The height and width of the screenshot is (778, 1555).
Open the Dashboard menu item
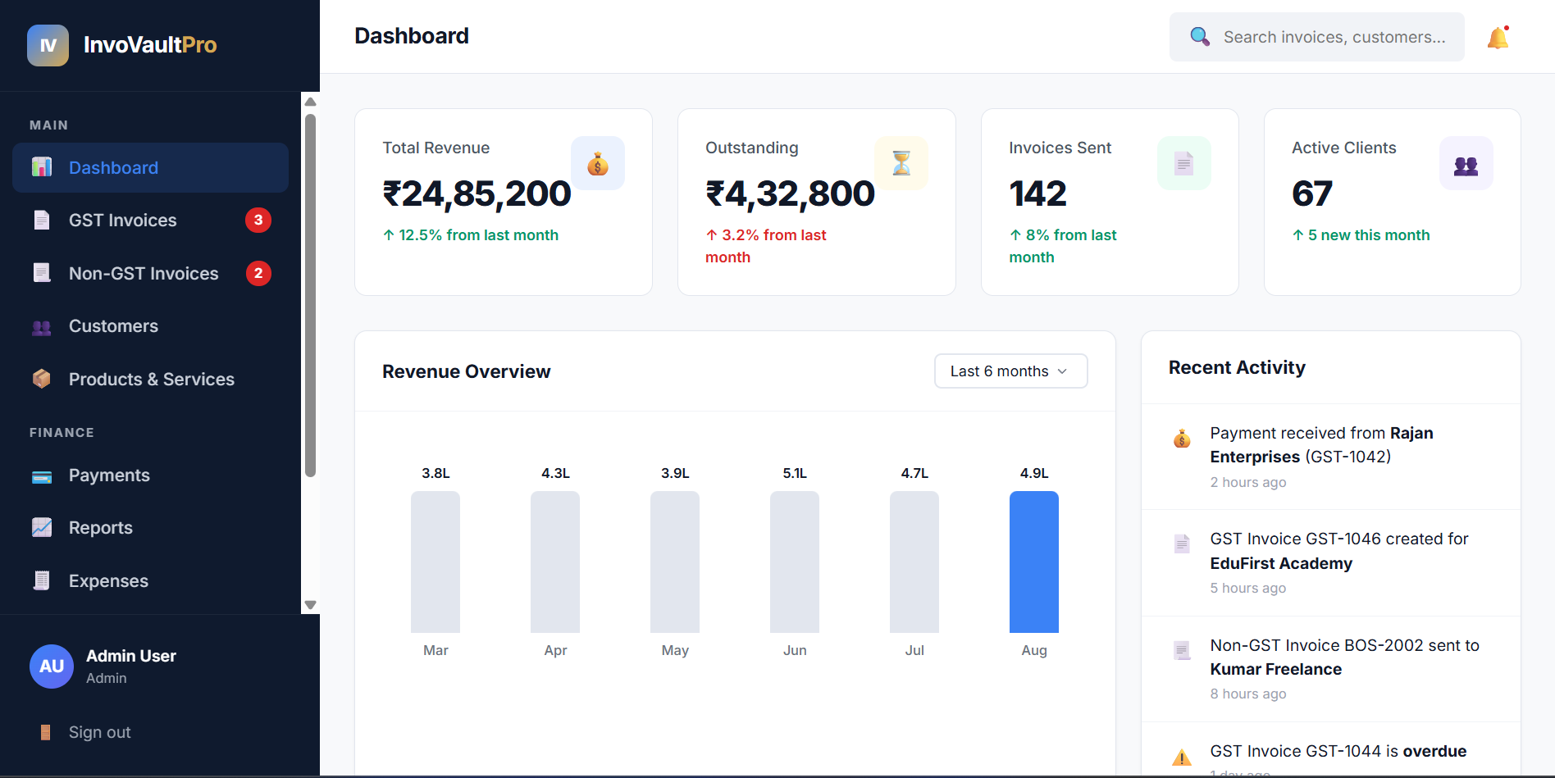[x=150, y=167]
